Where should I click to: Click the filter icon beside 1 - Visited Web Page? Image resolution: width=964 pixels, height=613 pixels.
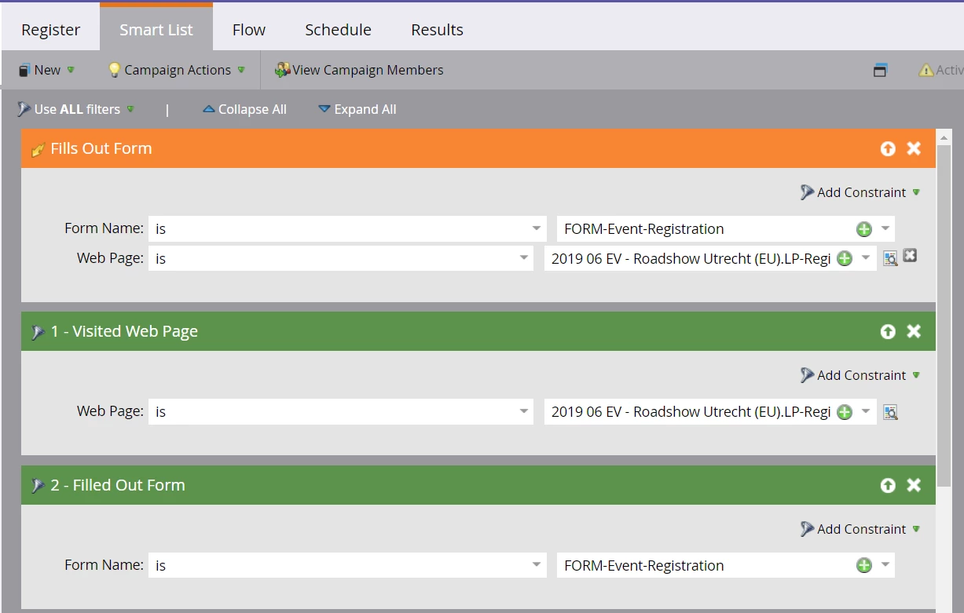point(37,332)
